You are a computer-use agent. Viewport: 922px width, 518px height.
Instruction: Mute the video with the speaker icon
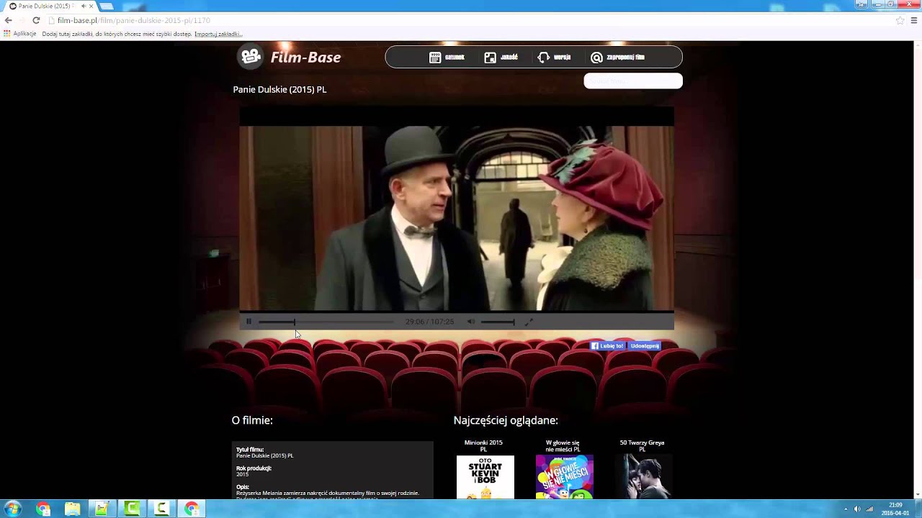click(x=470, y=322)
